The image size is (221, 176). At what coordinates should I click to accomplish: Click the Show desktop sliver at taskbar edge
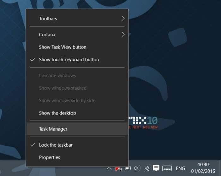[x=220, y=168]
